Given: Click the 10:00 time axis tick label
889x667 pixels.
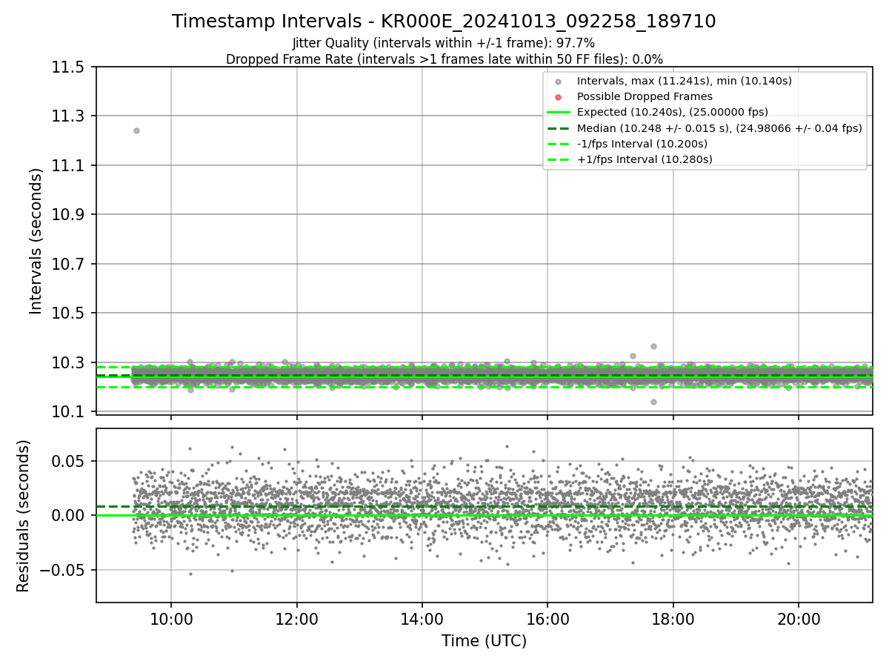Looking at the screenshot, I should (171, 620).
